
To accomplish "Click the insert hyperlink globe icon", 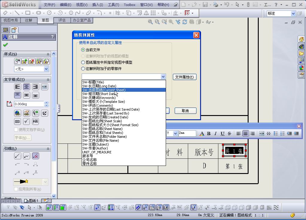I will (x=18, y=113).
